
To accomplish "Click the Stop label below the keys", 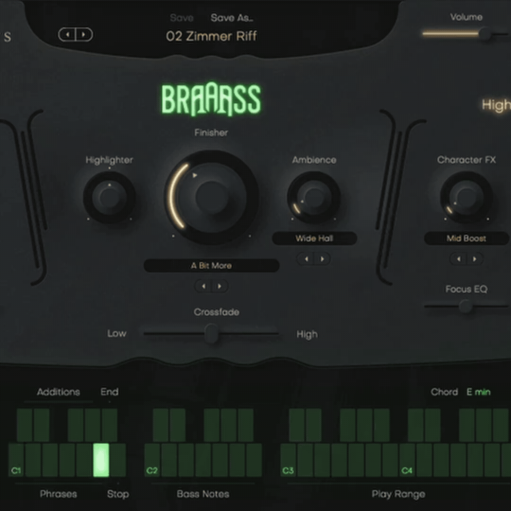I will (118, 494).
